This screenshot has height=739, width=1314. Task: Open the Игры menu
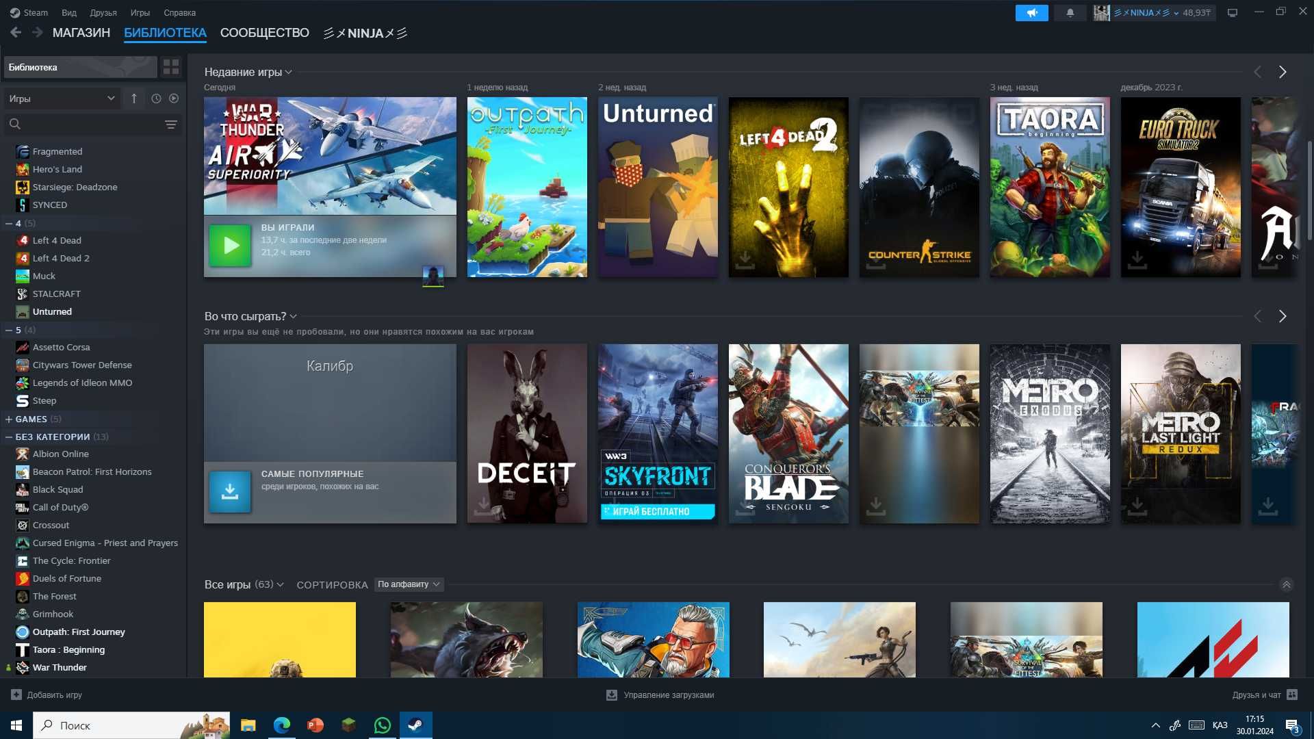[x=140, y=12]
